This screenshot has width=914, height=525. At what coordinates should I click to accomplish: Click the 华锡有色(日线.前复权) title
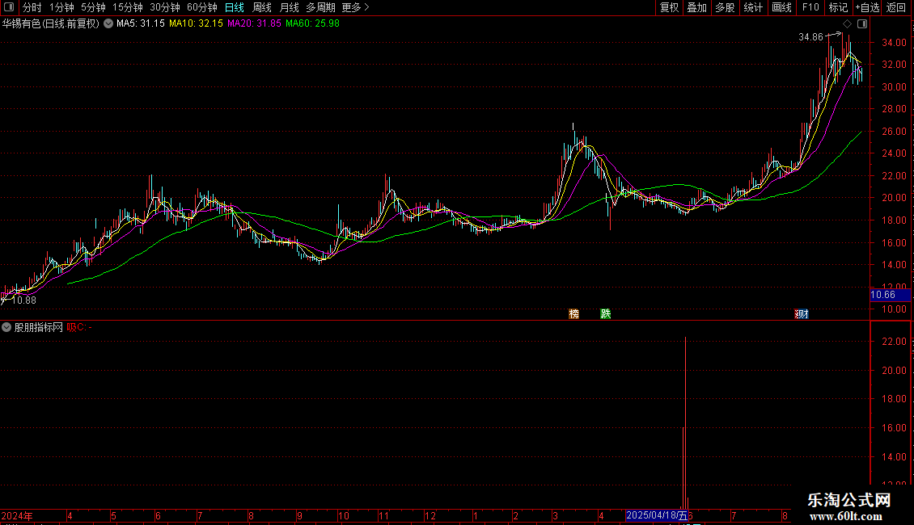(51, 23)
